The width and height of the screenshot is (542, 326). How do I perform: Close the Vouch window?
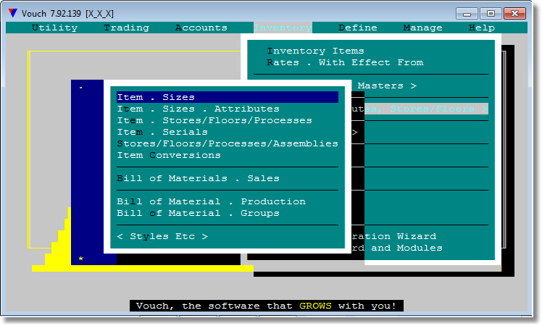coord(514,14)
